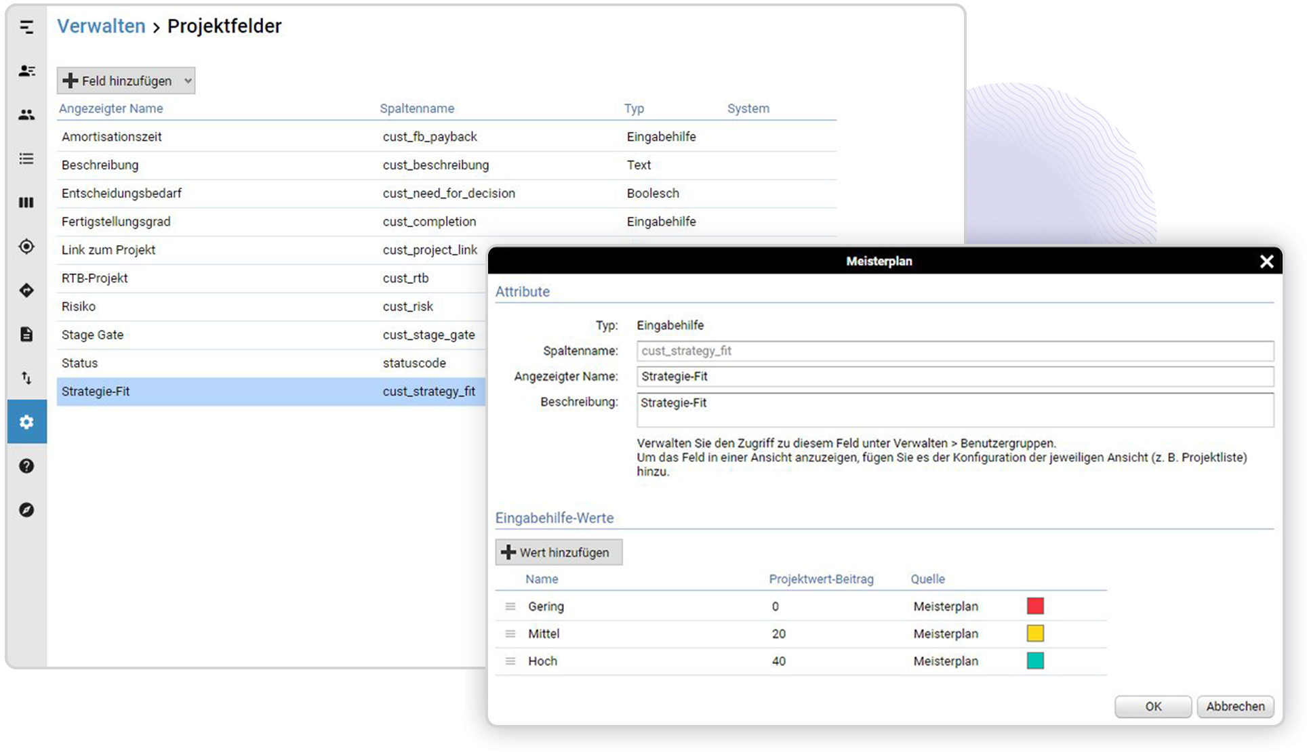Screen dimensions: 1307x752
Task: Select the Beschreibung field row
Action: [447, 165]
